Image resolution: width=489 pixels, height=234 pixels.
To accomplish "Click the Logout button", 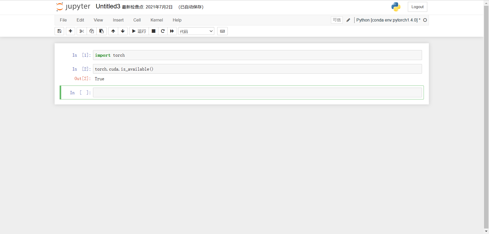I will coord(418,7).
